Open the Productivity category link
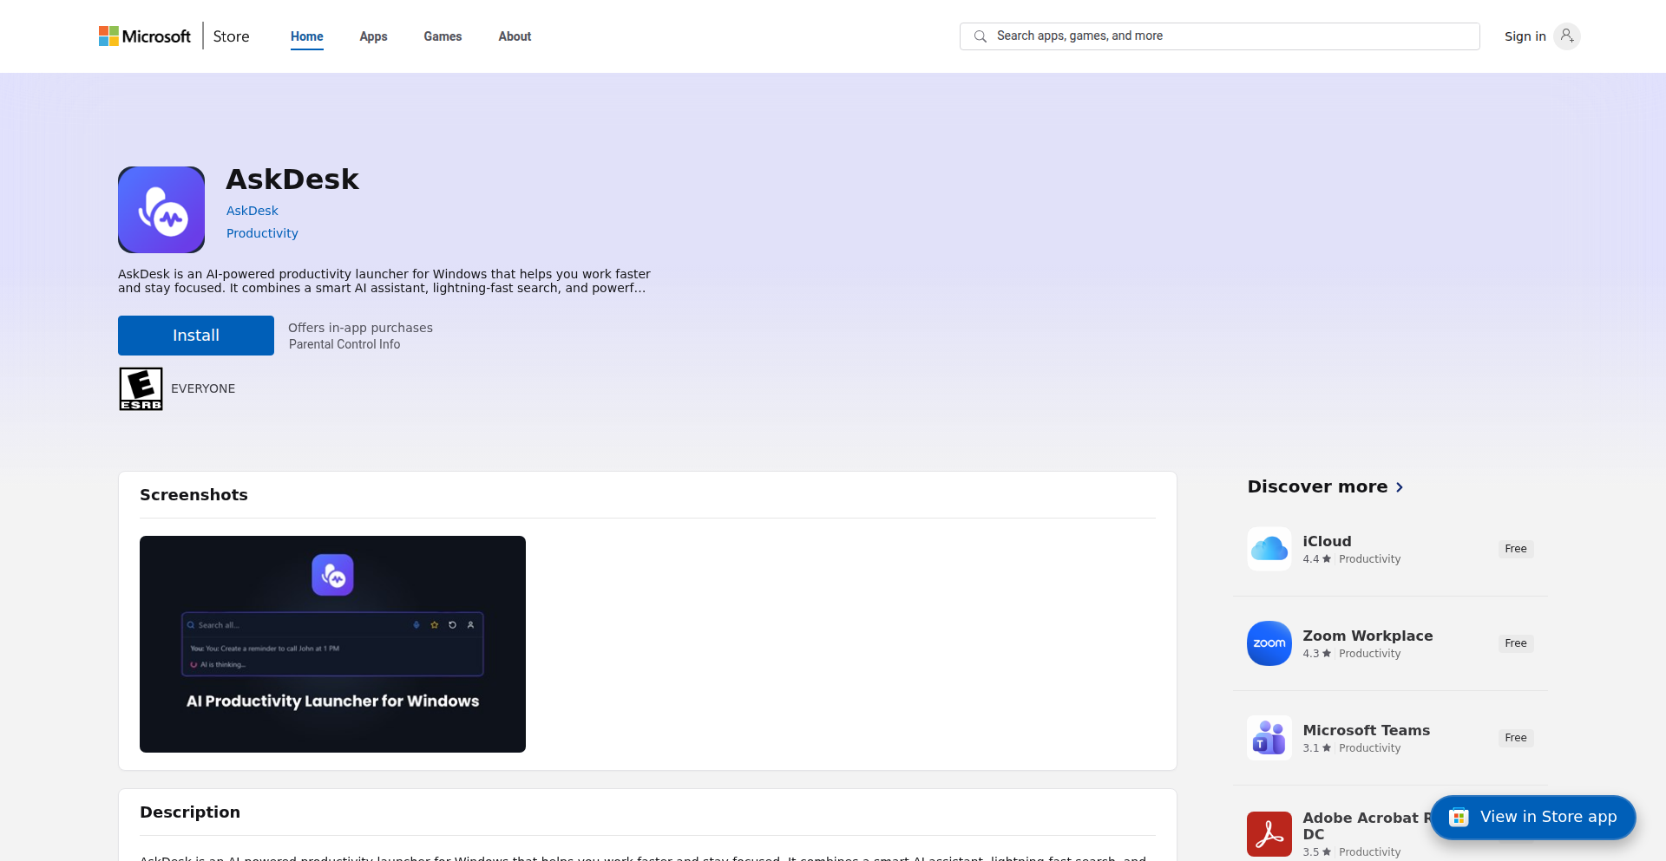This screenshot has width=1666, height=861. 262,233
